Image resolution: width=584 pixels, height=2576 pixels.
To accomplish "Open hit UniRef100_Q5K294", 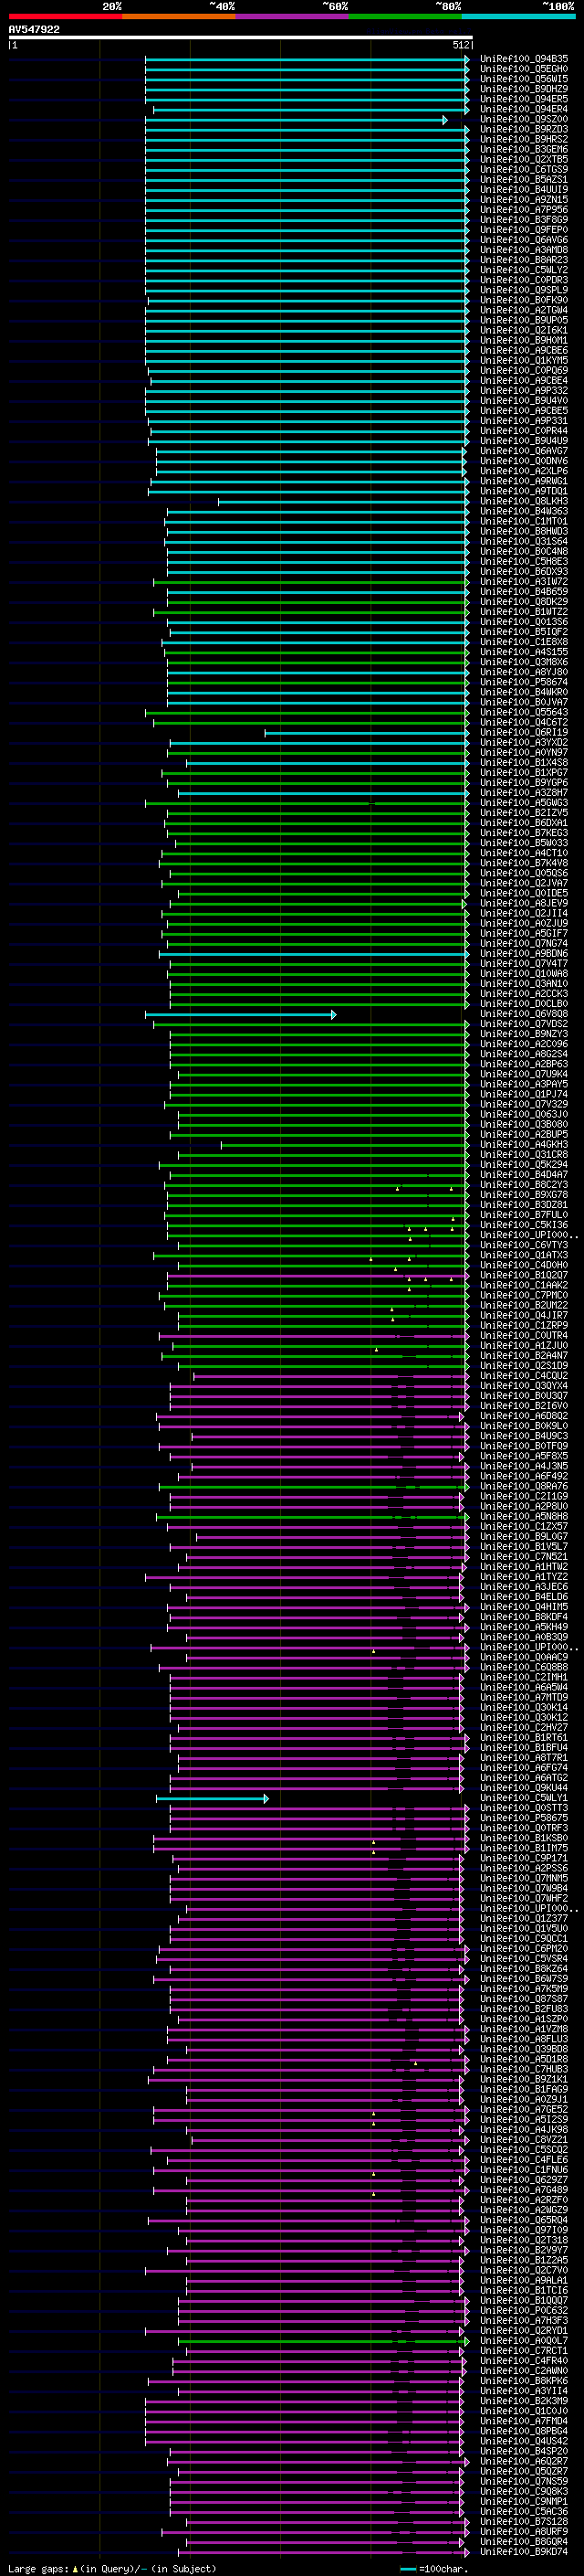I will [524, 1164].
